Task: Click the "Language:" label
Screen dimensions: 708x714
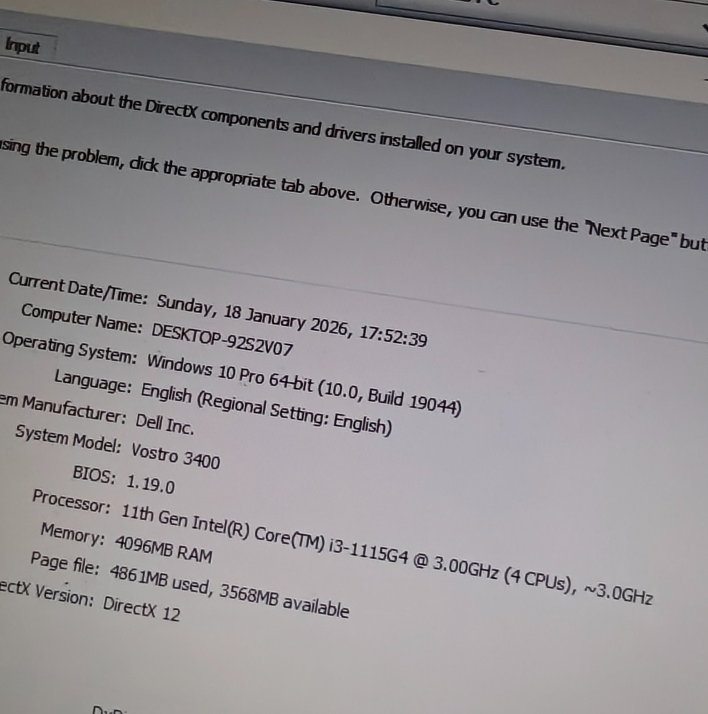Action: (93, 382)
